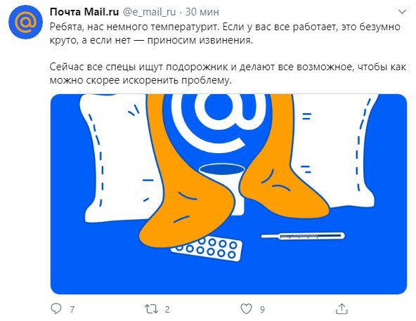This screenshot has height=321, width=416.
Task: Open the share upload icon
Action: point(342,309)
